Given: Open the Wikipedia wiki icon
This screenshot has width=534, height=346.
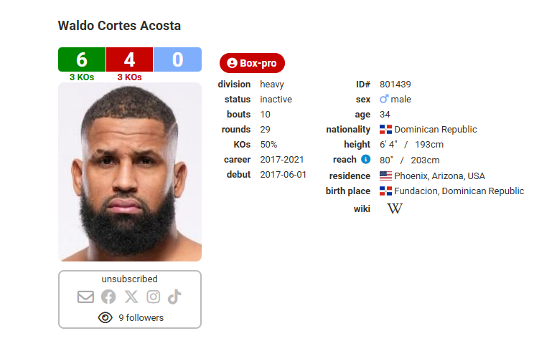Looking at the screenshot, I should click(x=395, y=208).
